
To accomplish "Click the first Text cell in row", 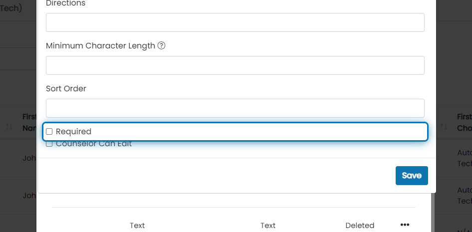I will click(137, 226).
